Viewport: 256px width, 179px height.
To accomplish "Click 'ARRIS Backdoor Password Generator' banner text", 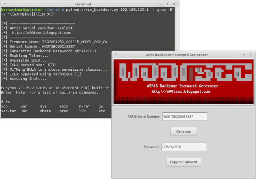I will tap(182, 86).
